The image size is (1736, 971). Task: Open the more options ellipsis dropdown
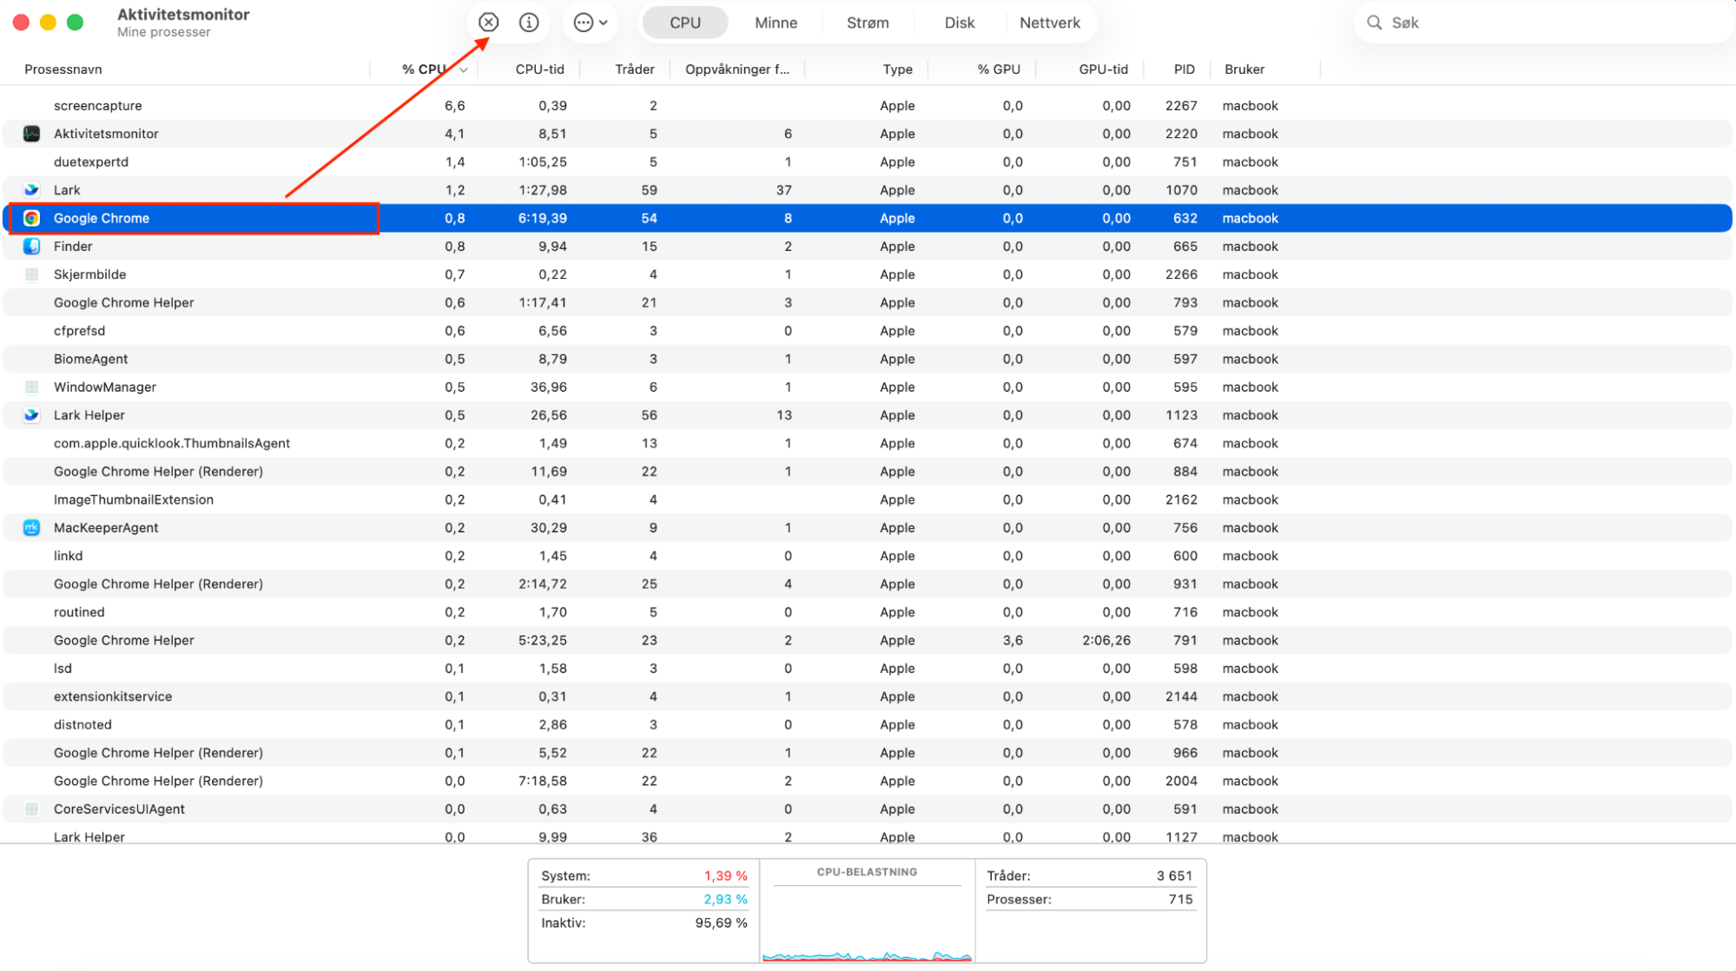(591, 23)
